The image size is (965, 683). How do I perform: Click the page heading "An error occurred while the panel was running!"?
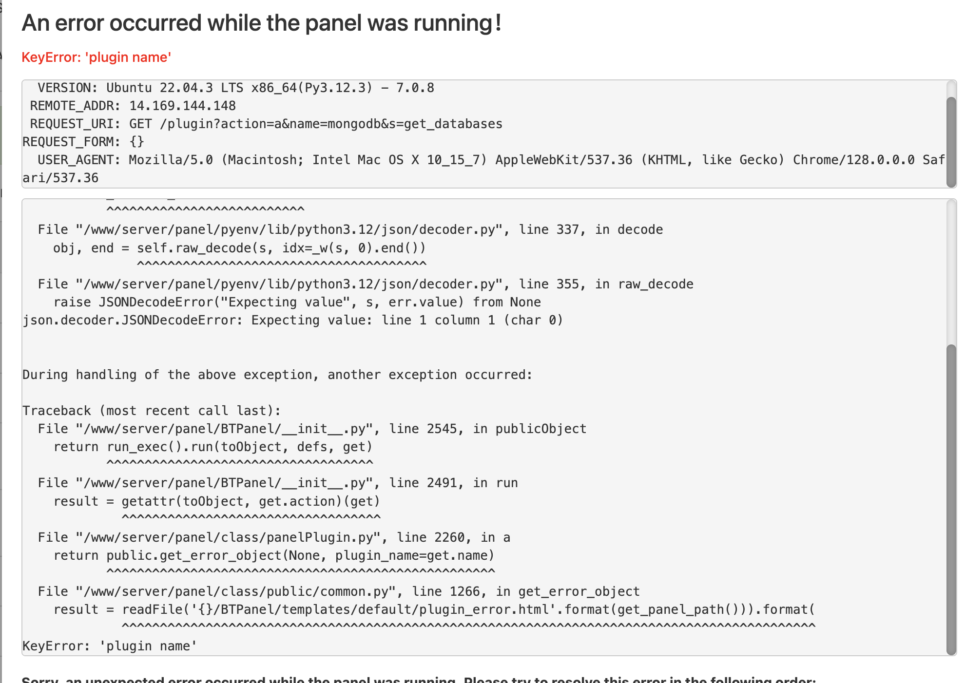[262, 23]
